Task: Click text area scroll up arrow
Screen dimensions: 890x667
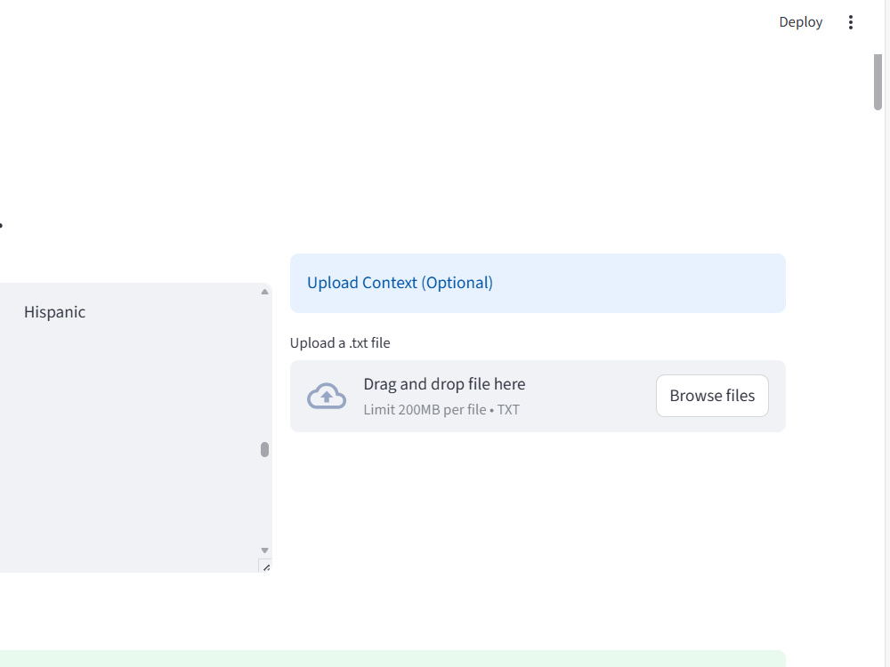Action: 264,292
